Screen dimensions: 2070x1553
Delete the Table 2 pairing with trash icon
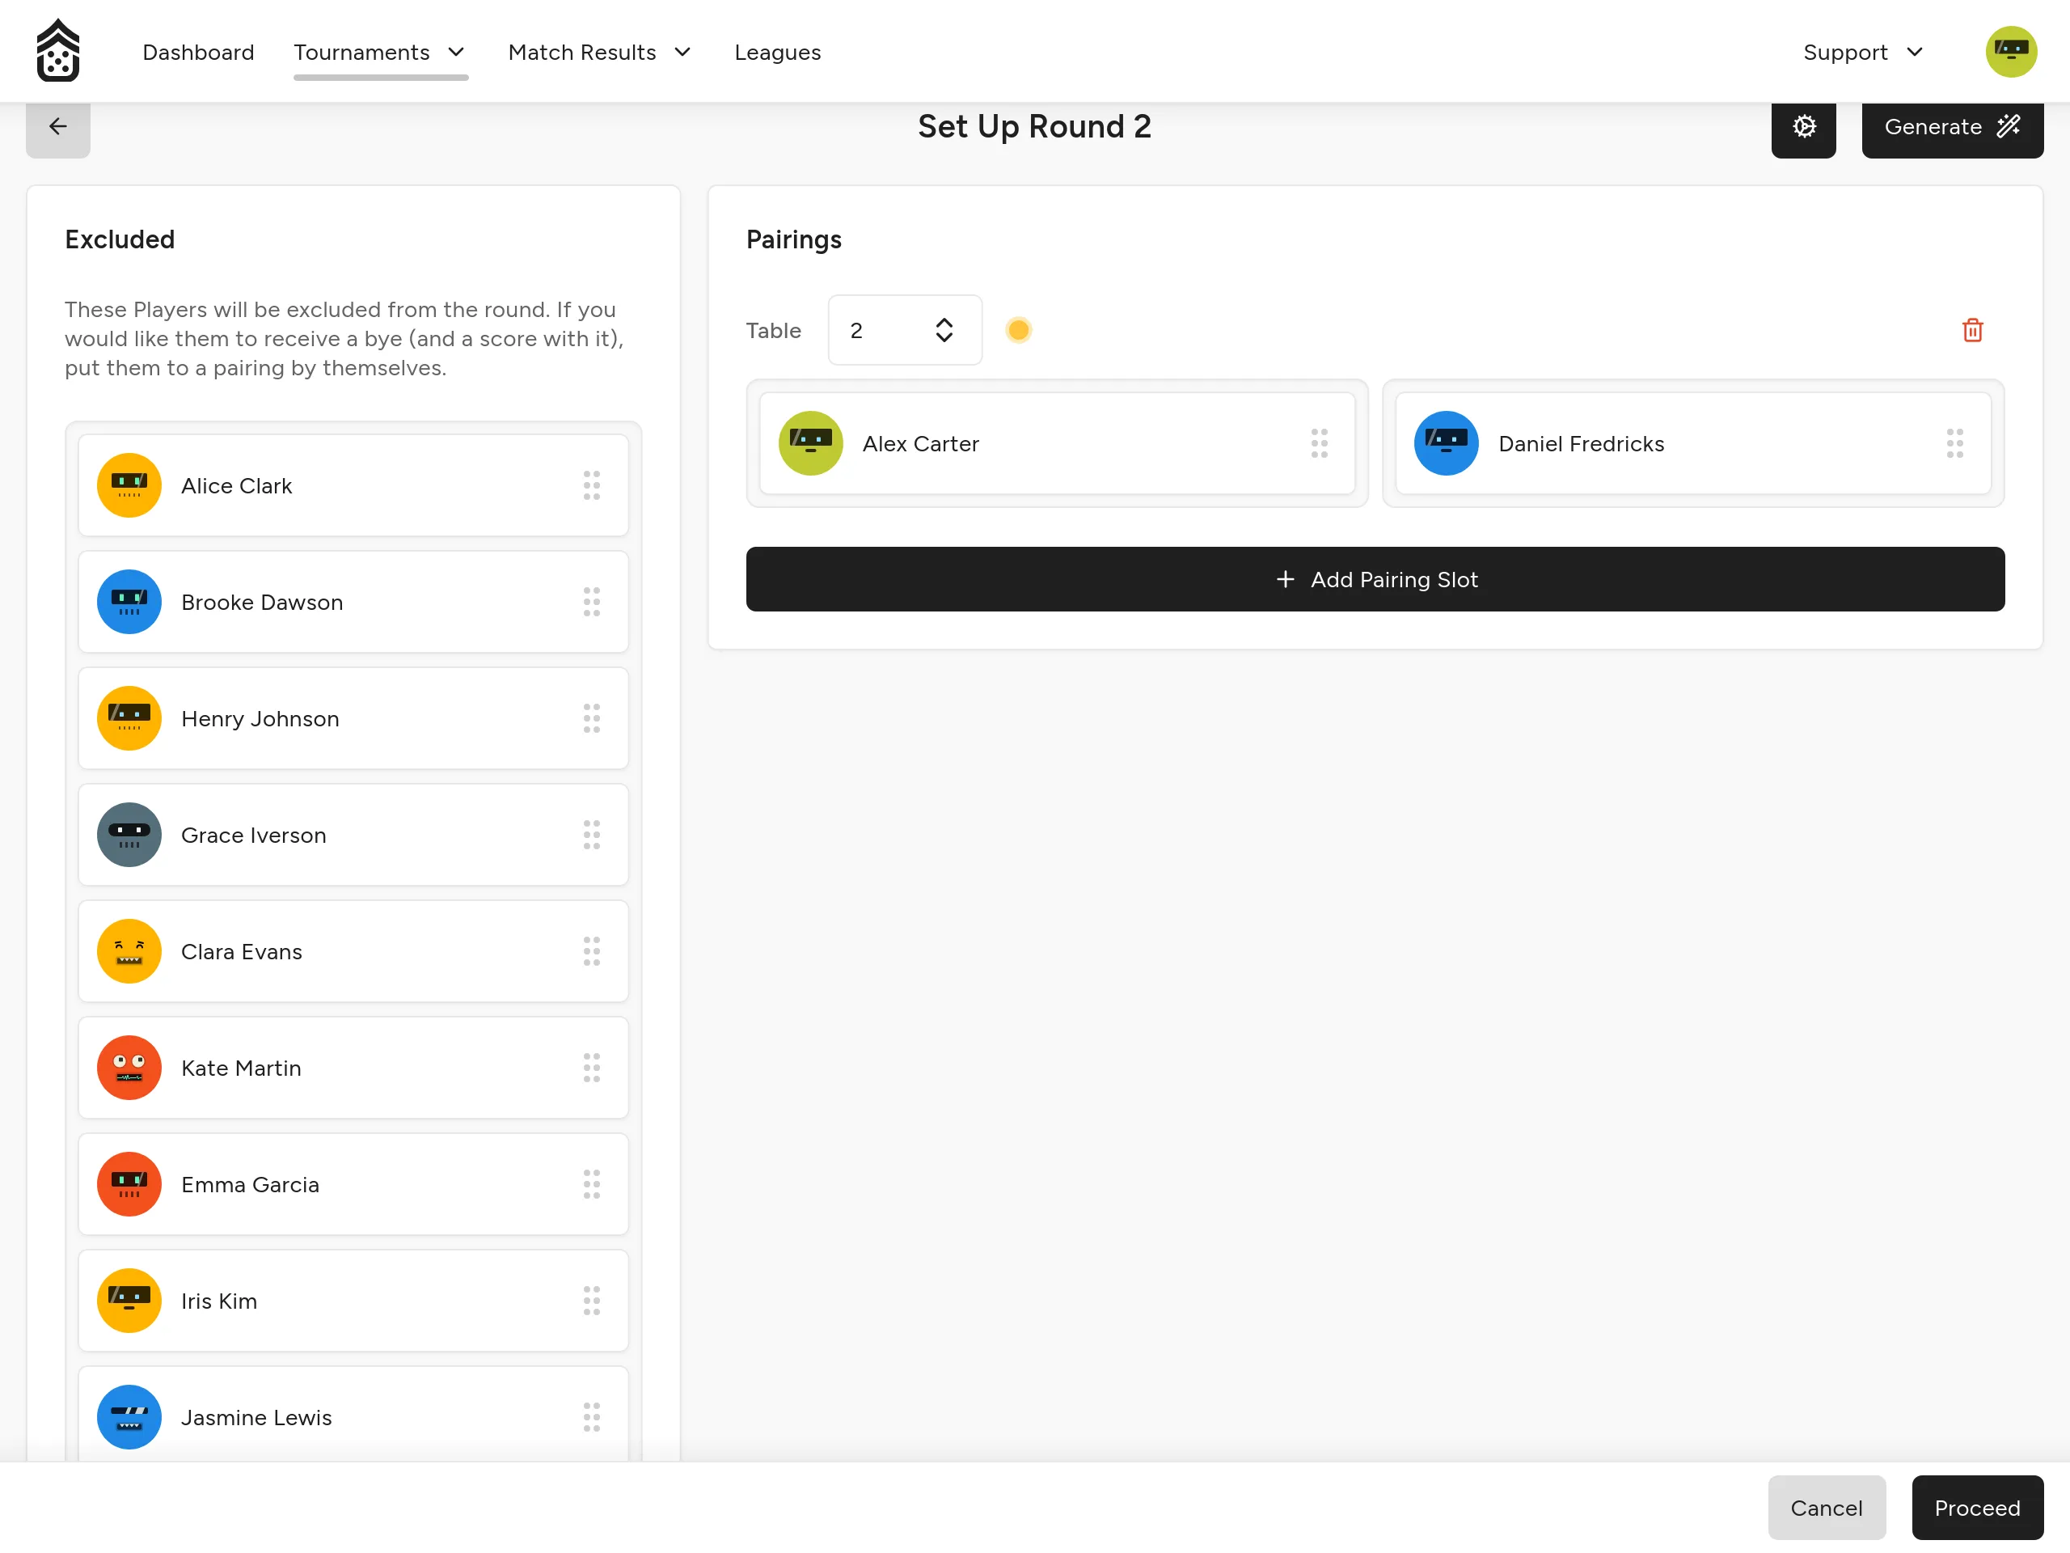[1973, 331]
